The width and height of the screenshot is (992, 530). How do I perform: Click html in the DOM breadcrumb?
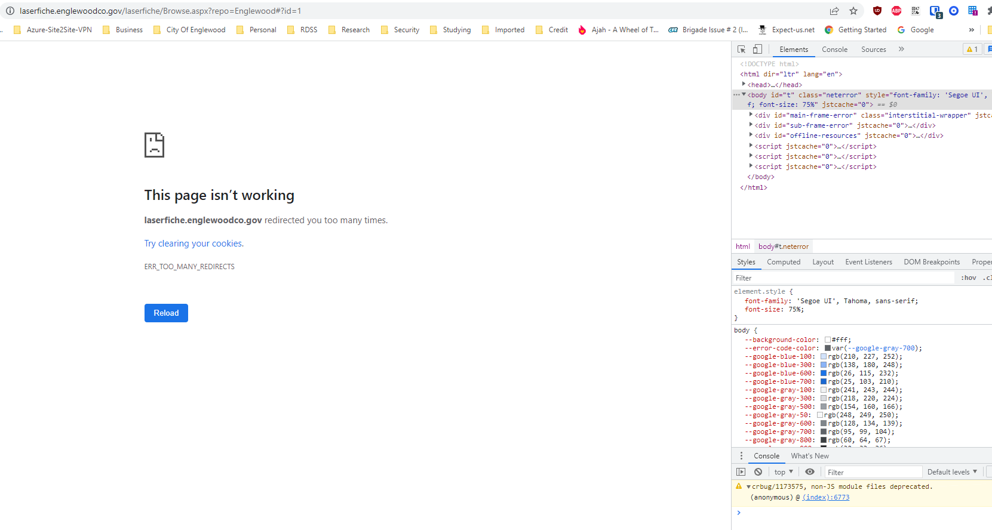pyautogui.click(x=743, y=246)
